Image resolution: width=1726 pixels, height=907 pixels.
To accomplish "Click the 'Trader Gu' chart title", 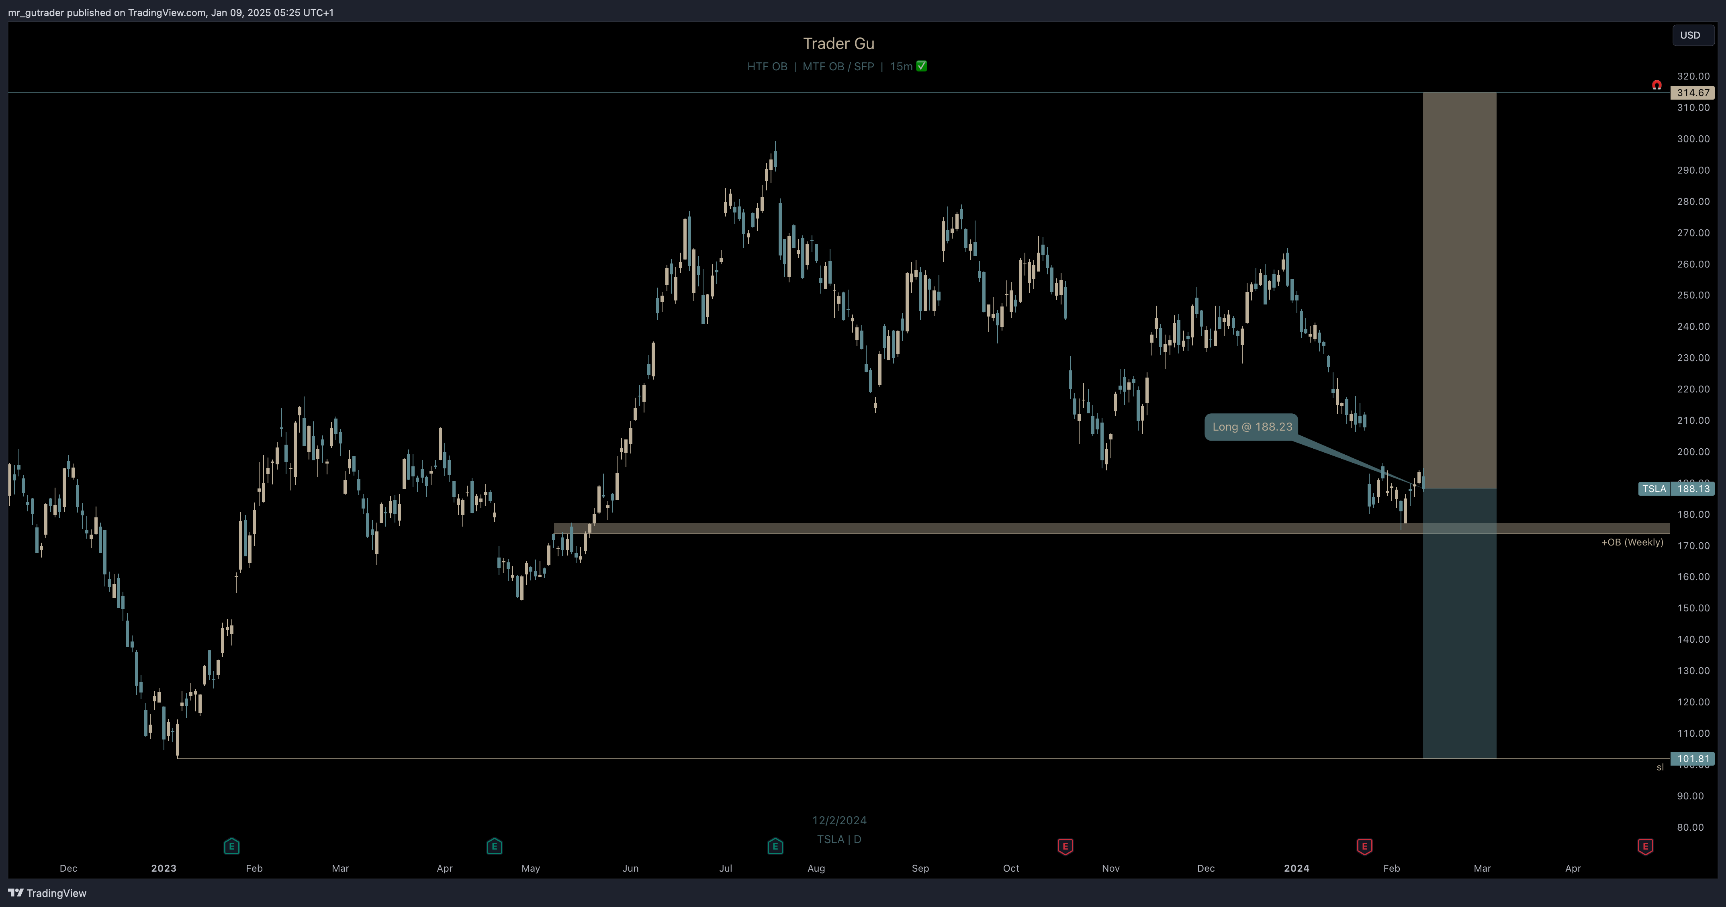I will pos(838,43).
